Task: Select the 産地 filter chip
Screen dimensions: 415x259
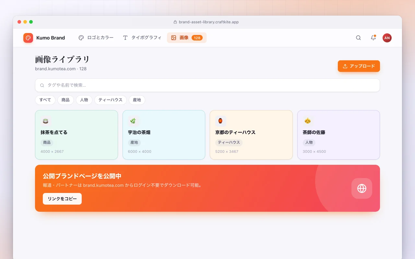Action: 137,100
